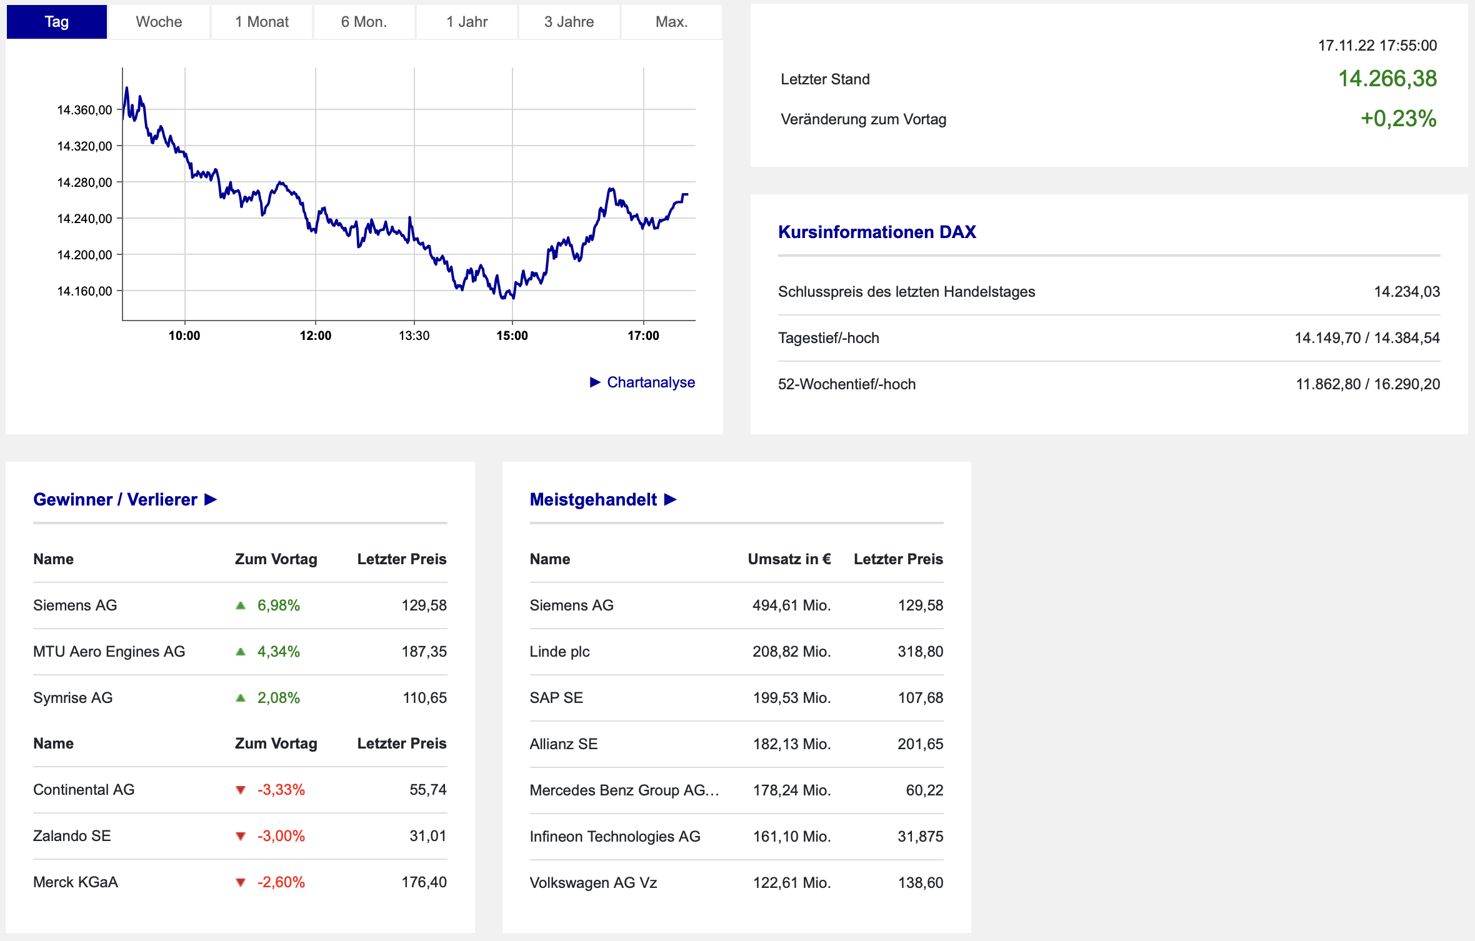
Task: Open Linde plc in most traded list
Action: pyautogui.click(x=559, y=652)
